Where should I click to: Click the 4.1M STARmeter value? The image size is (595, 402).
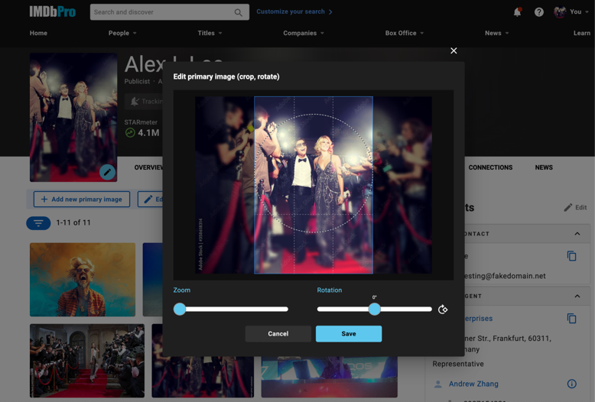point(148,133)
